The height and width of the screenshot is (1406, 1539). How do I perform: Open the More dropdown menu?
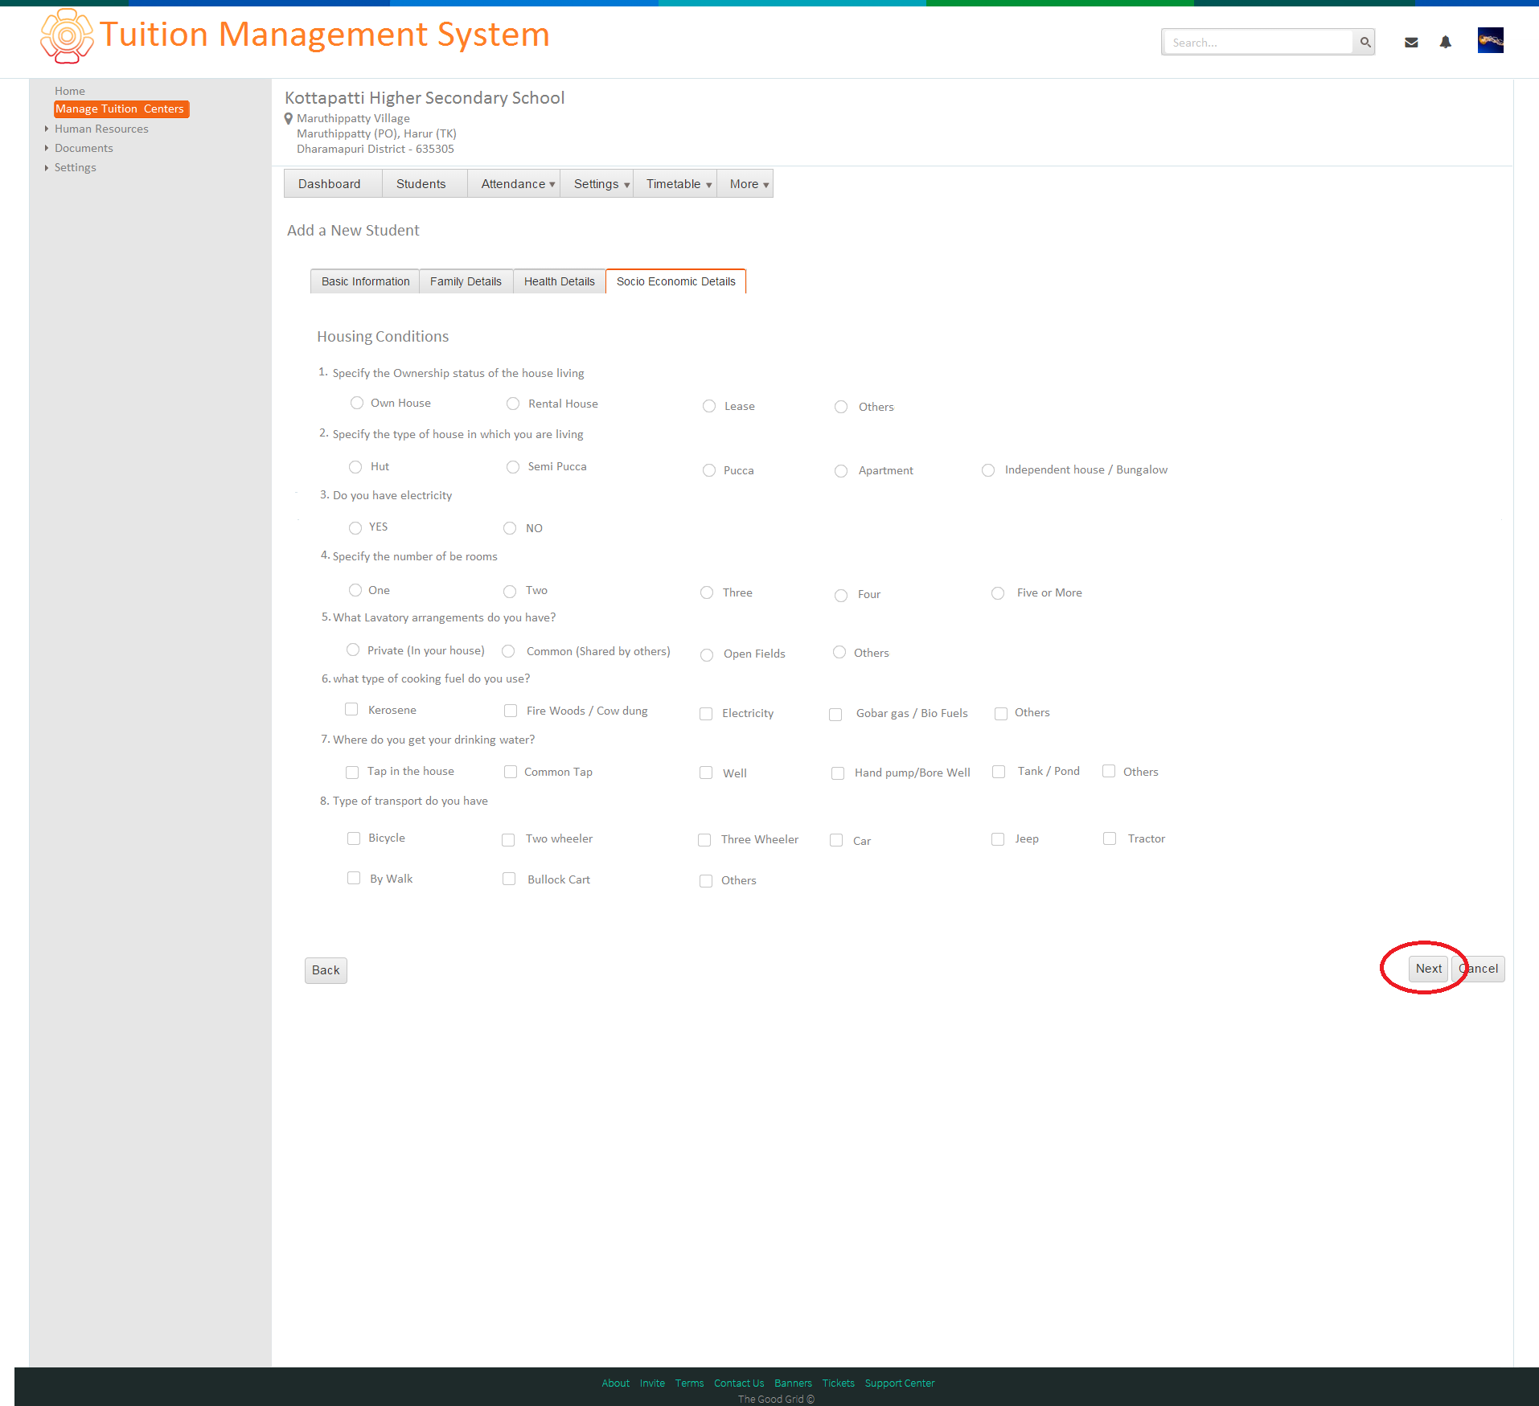[745, 184]
